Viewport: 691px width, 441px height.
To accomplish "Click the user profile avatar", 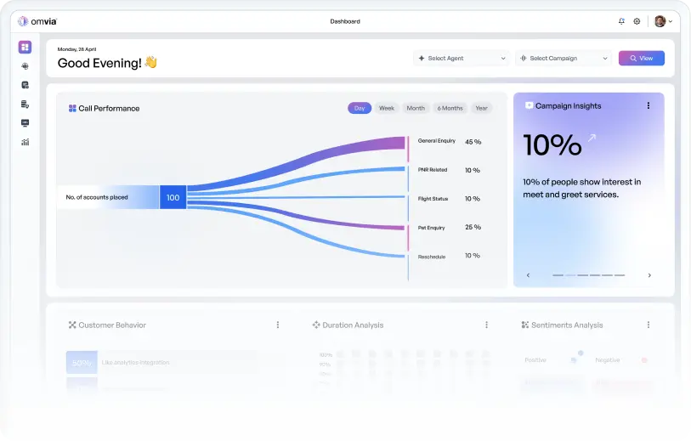I will 660,21.
